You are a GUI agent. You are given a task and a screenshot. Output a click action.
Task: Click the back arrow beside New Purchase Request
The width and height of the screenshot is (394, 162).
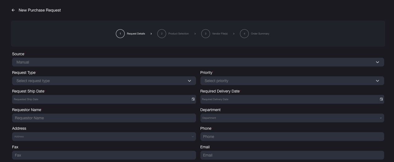13,10
